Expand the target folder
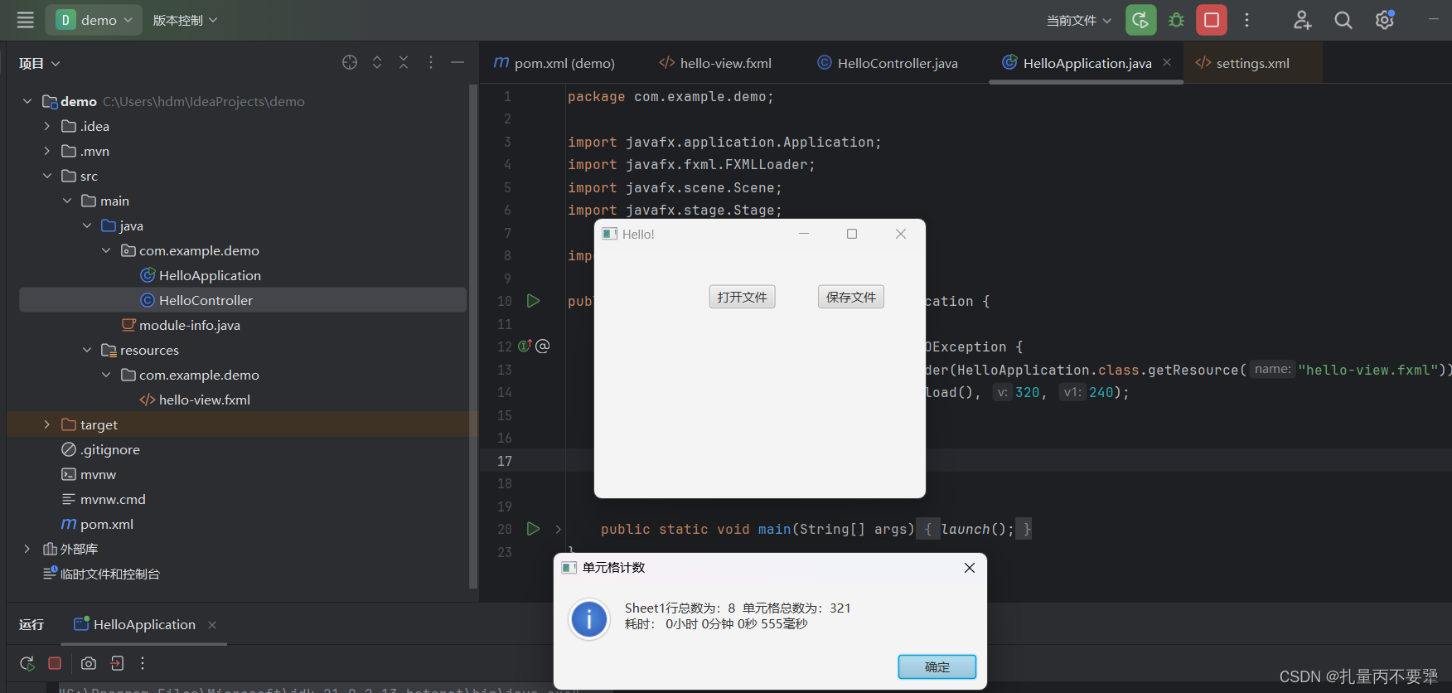 pyautogui.click(x=47, y=424)
